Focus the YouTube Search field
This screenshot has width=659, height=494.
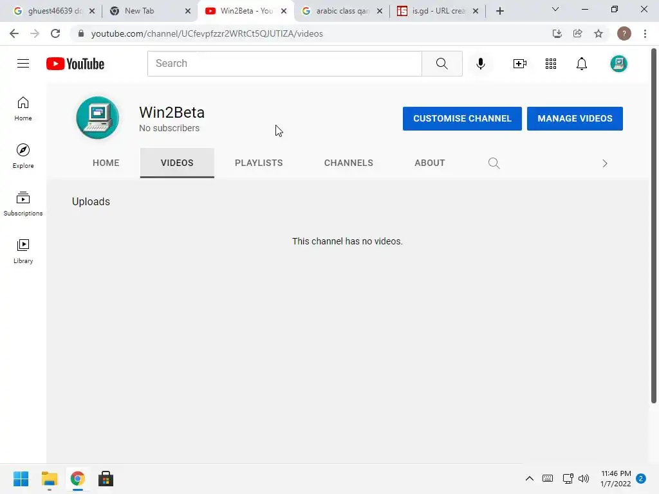click(284, 64)
